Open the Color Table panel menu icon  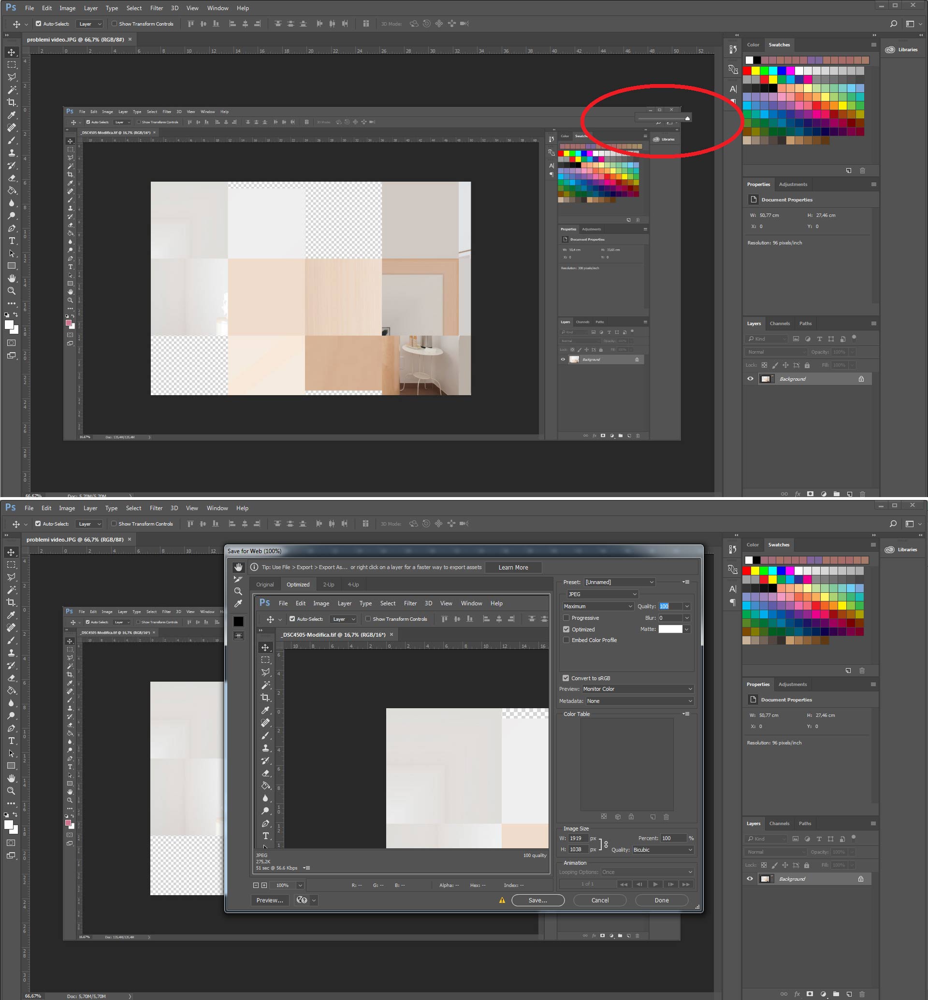pyautogui.click(x=686, y=714)
